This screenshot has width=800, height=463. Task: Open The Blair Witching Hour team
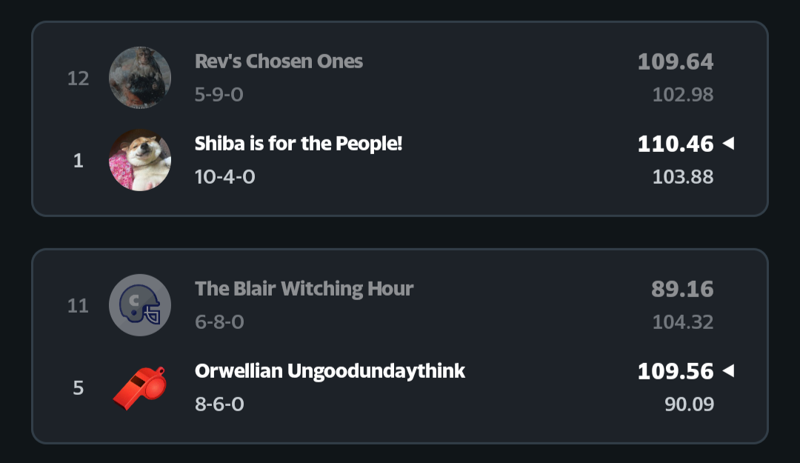click(304, 289)
